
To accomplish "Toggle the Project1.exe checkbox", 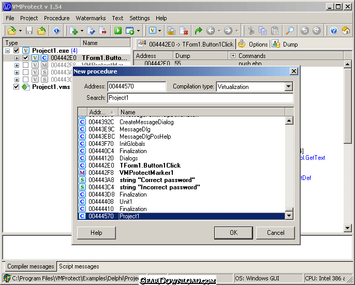I will 16,51.
